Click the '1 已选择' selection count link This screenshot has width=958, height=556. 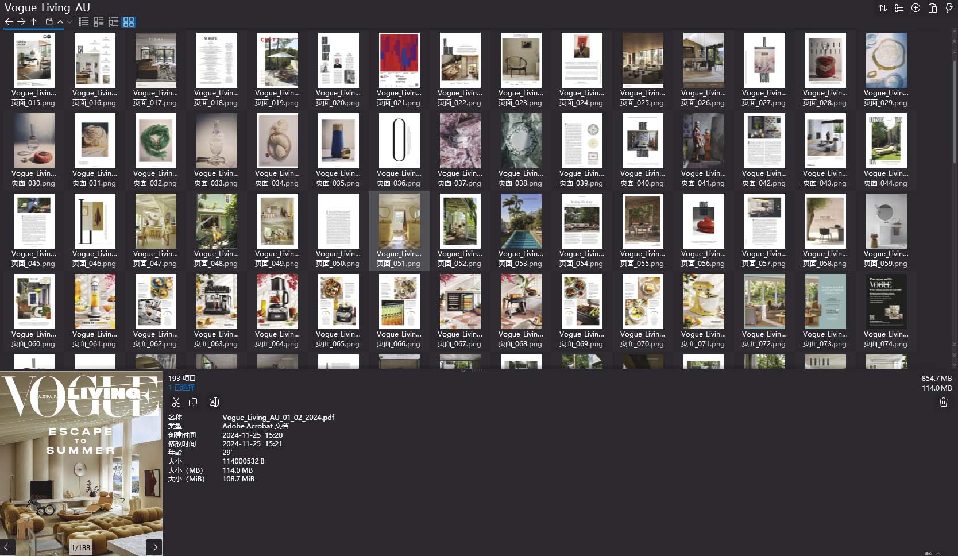(x=181, y=388)
